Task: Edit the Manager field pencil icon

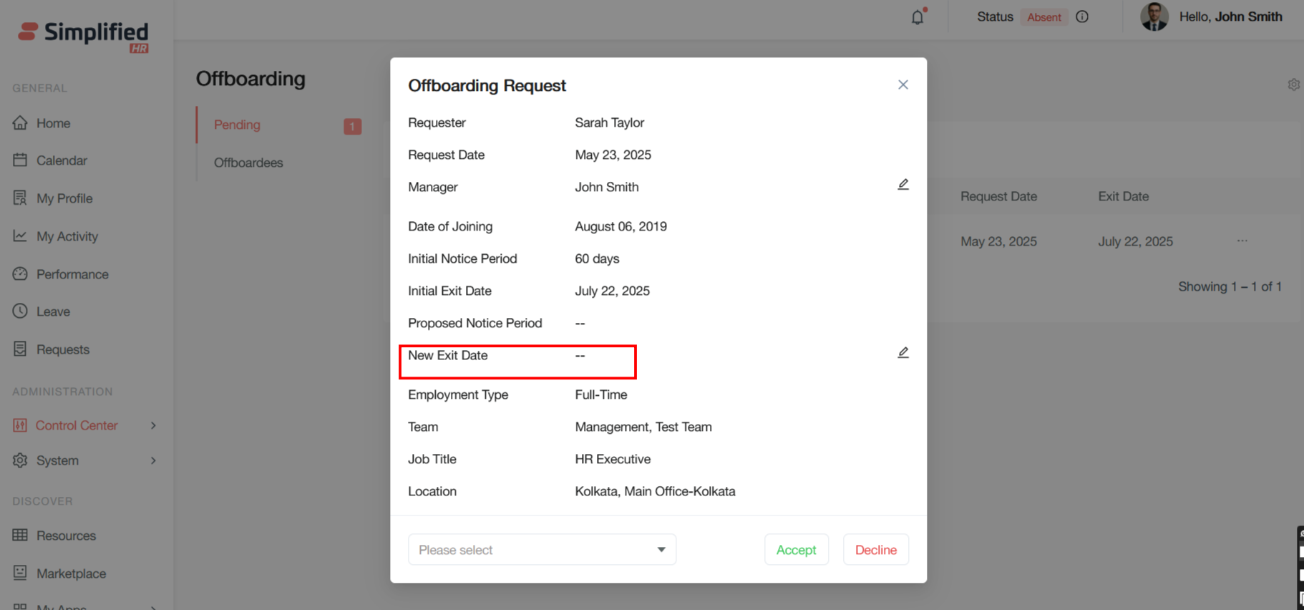Action: pos(903,185)
